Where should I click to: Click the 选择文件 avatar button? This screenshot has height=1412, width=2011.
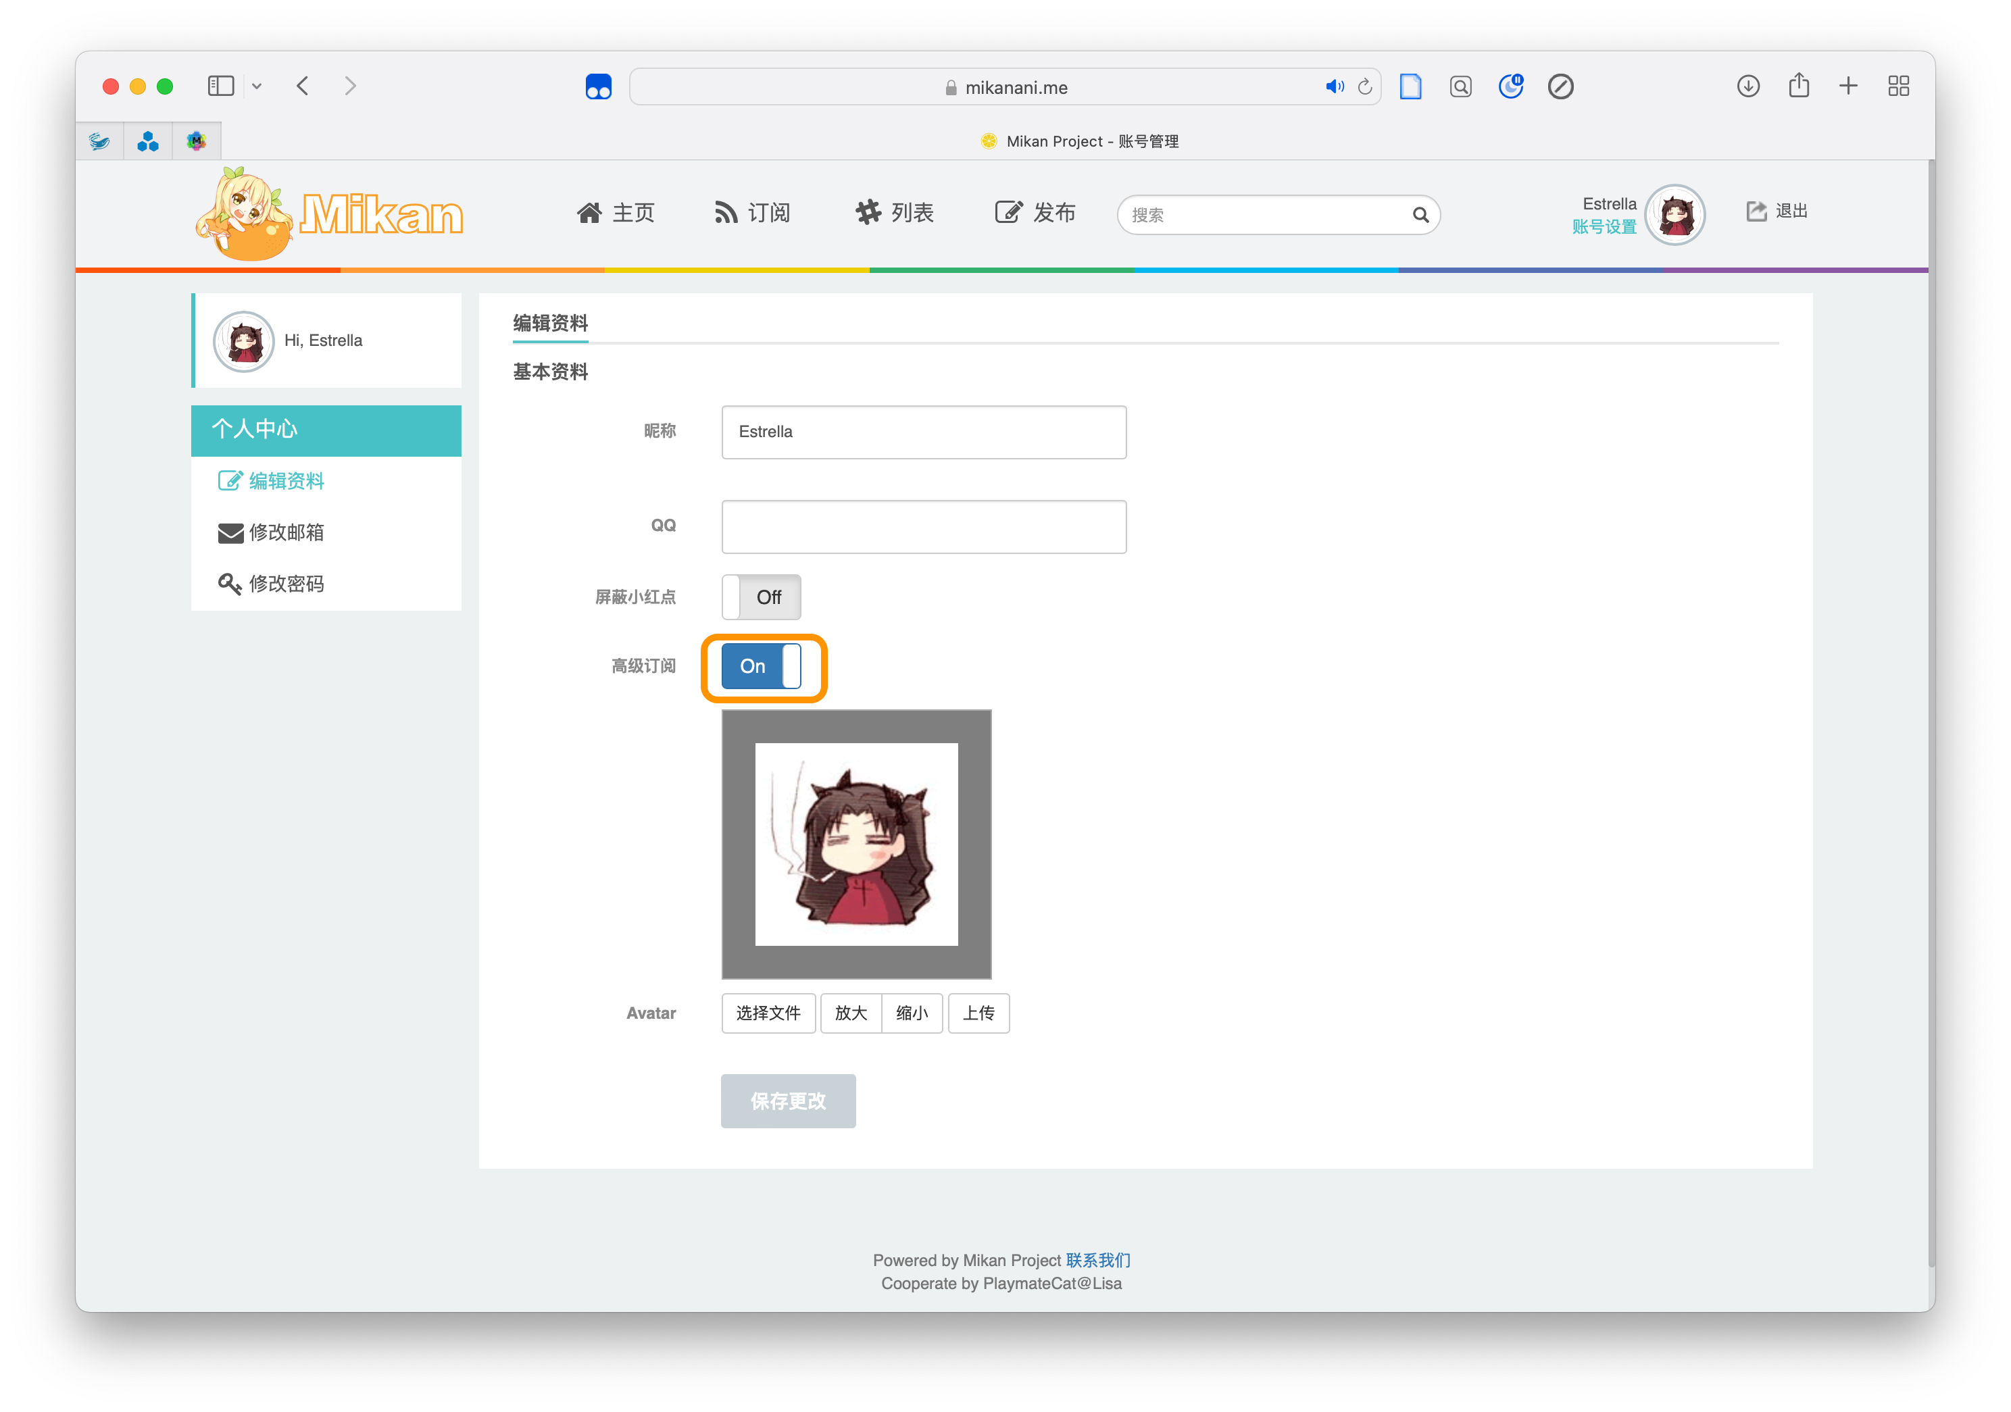(768, 1013)
